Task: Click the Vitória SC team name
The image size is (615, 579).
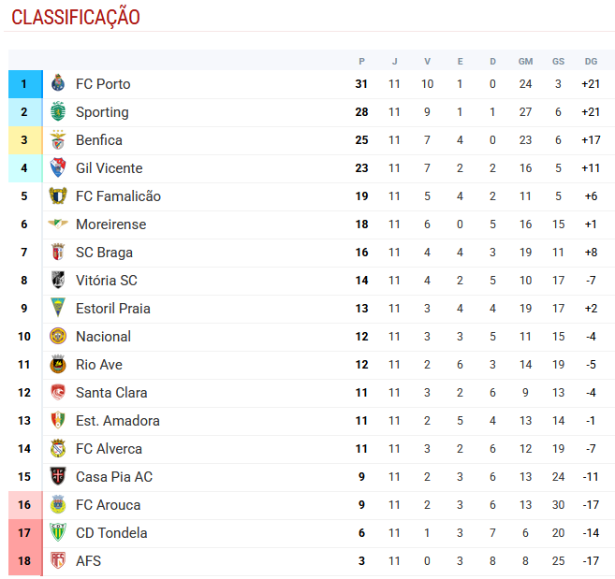Action: (106, 281)
